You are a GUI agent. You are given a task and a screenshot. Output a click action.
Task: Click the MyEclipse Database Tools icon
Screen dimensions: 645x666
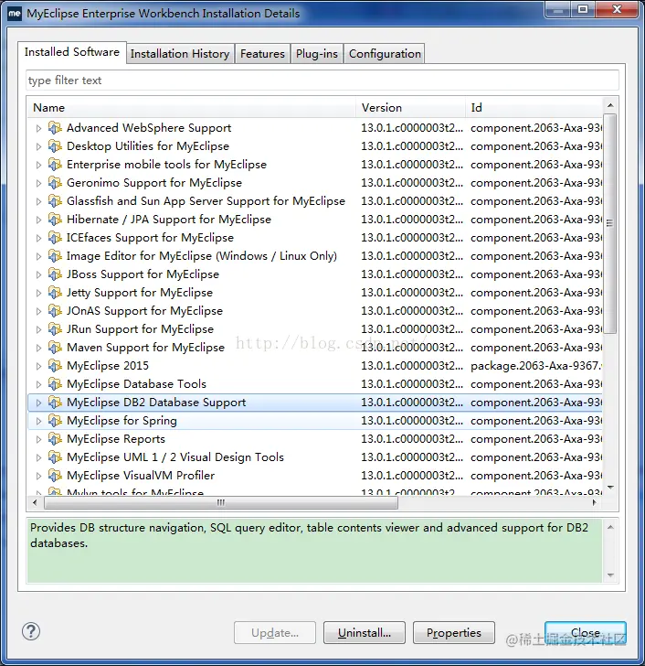(55, 383)
